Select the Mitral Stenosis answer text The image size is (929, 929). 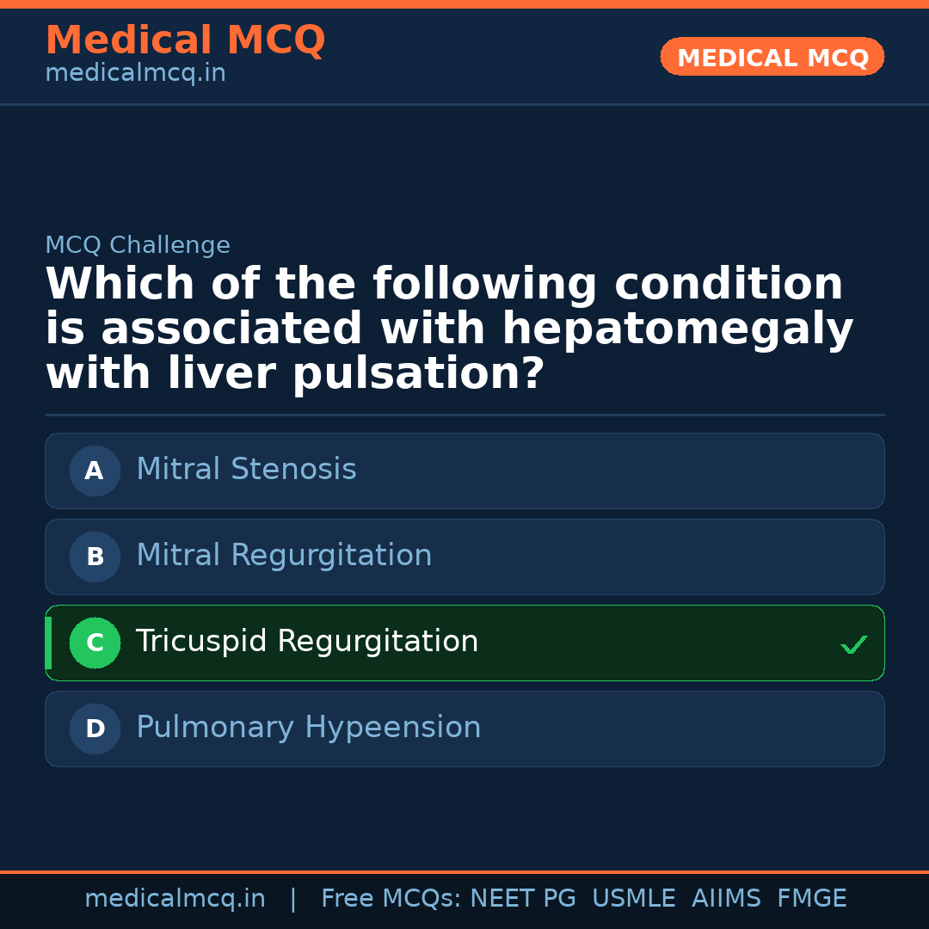click(246, 470)
